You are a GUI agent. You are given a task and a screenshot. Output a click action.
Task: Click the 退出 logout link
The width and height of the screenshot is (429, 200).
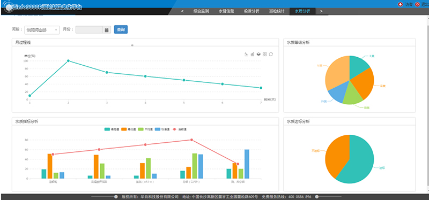pos(425,4)
